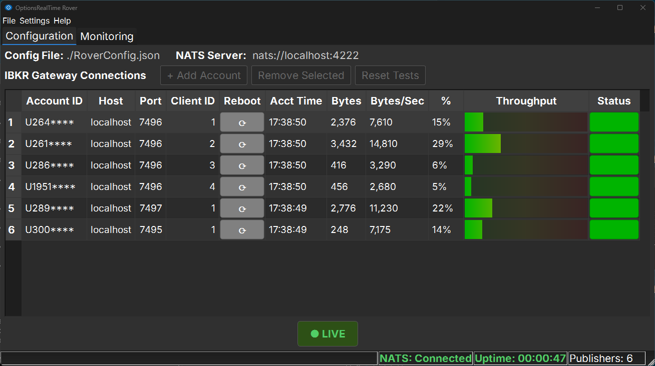Click reboot icon for account U264****
The width and height of the screenshot is (655, 366).
[x=242, y=122]
